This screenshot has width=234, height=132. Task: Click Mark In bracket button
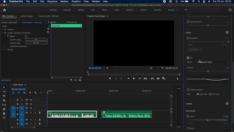coord(116,78)
